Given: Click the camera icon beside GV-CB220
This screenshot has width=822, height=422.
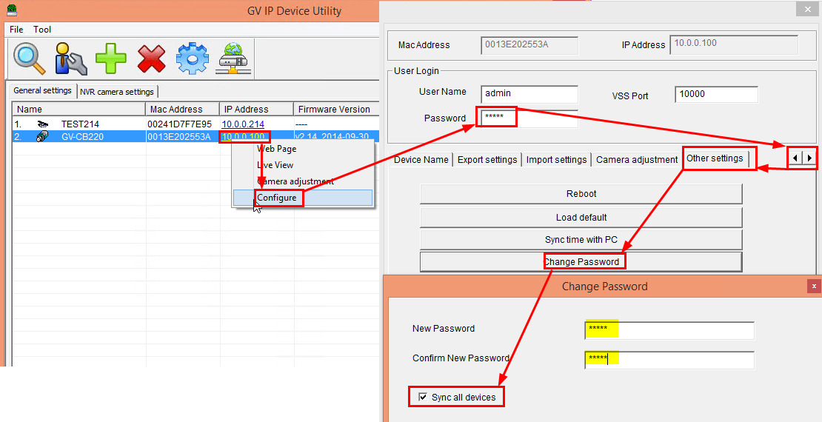Looking at the screenshot, I should point(43,137).
